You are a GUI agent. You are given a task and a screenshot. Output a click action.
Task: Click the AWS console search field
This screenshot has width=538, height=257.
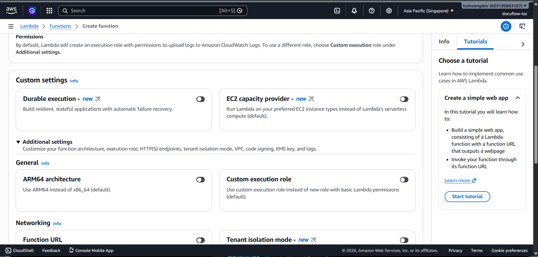pyautogui.click(x=153, y=11)
